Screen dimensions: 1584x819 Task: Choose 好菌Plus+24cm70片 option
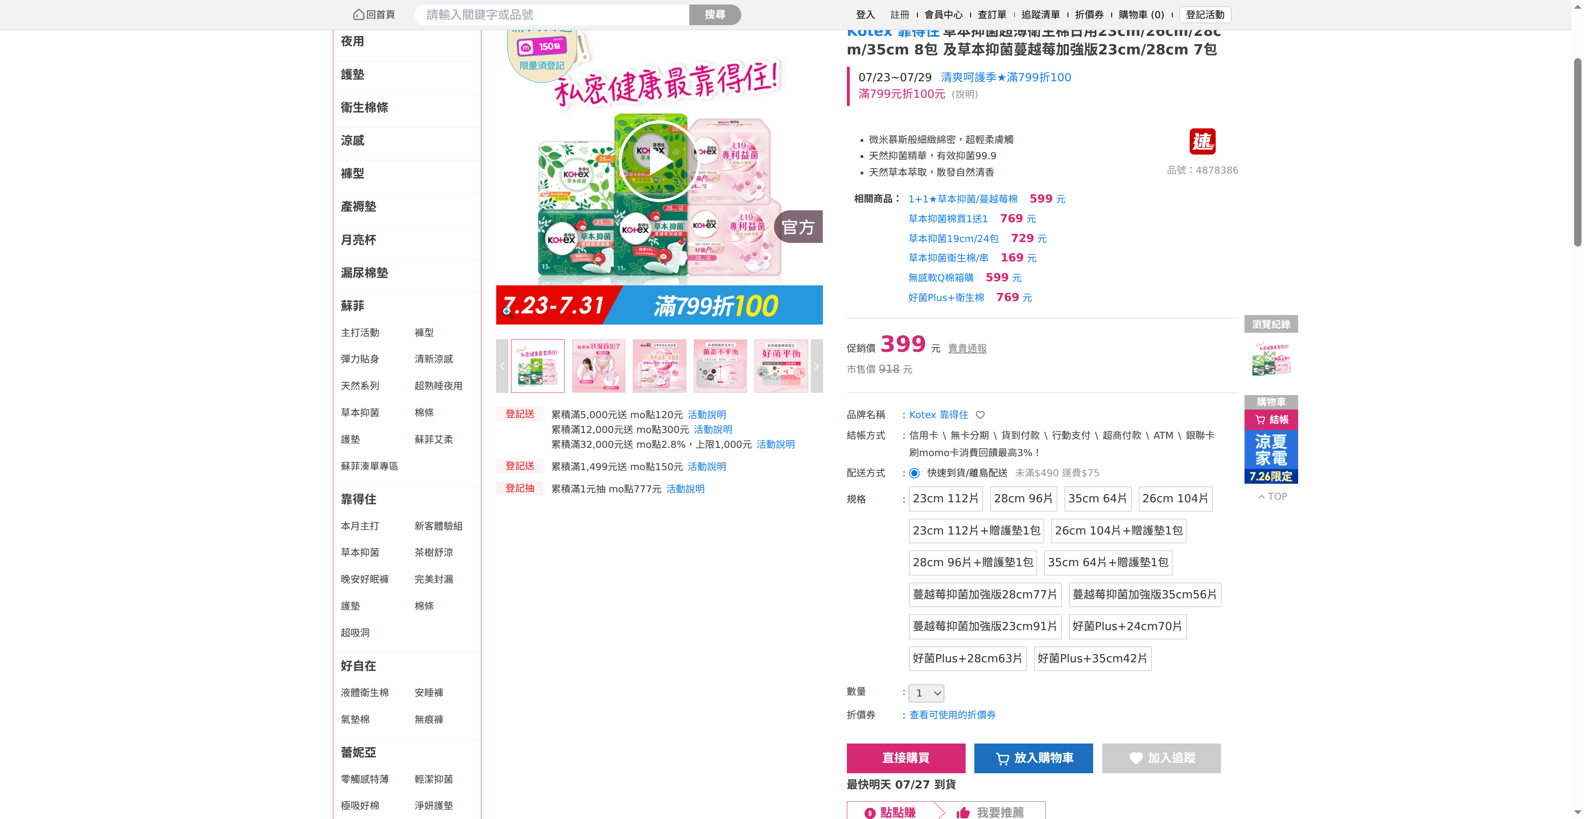click(x=1128, y=626)
